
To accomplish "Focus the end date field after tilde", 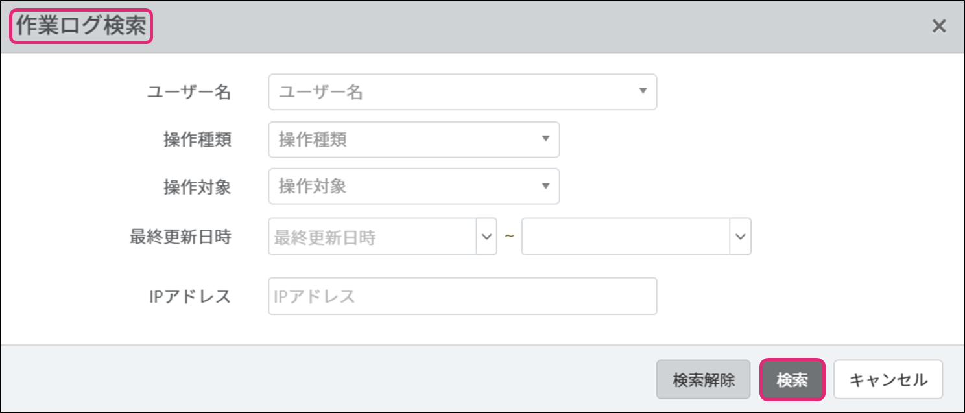I will (626, 237).
